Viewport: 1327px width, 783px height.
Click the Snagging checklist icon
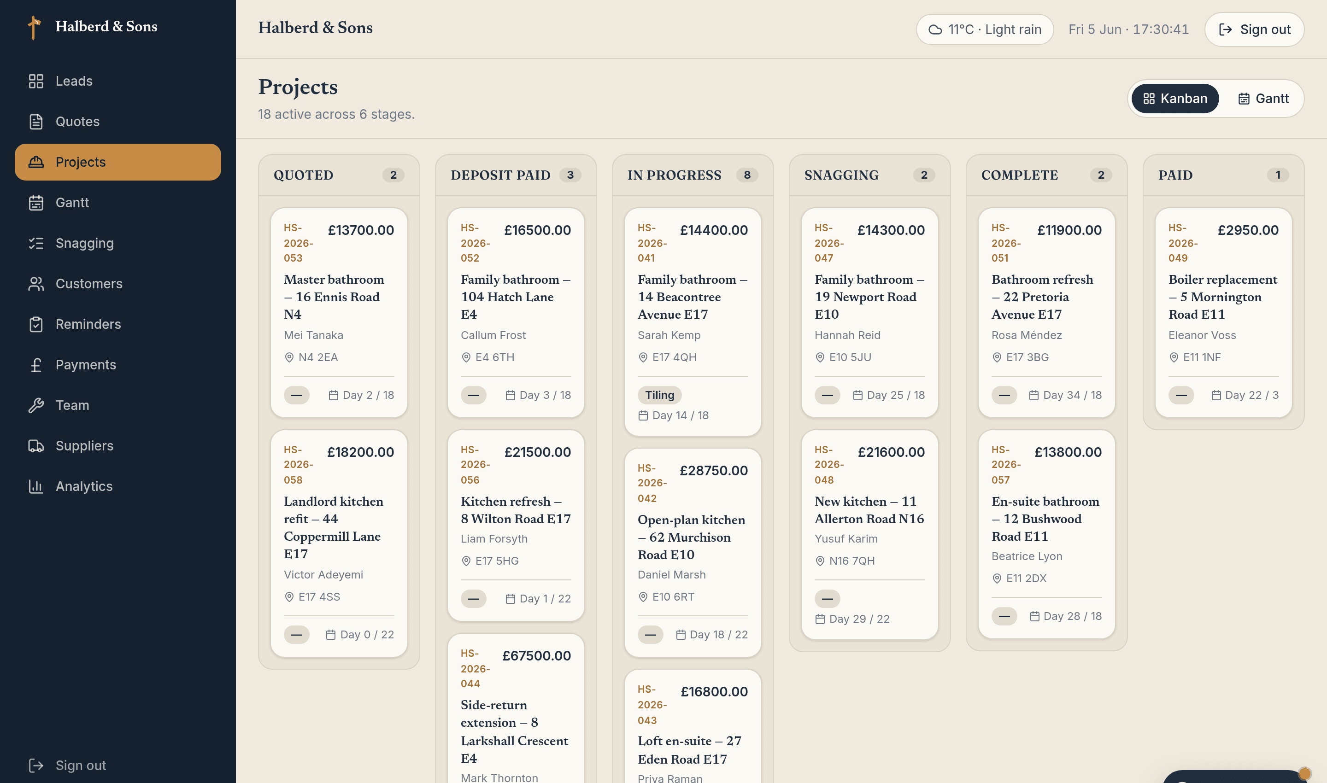[36, 243]
